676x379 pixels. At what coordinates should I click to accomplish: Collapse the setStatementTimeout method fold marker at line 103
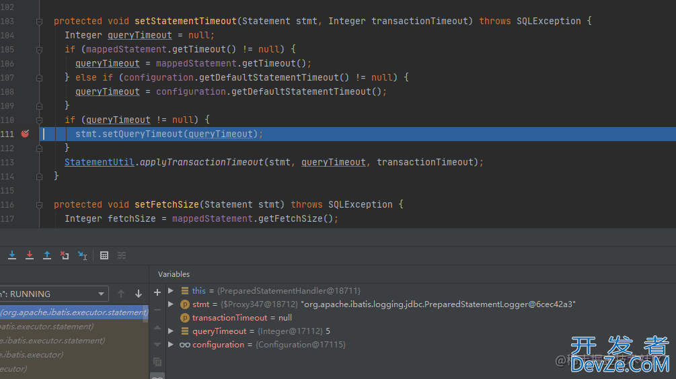pos(39,21)
